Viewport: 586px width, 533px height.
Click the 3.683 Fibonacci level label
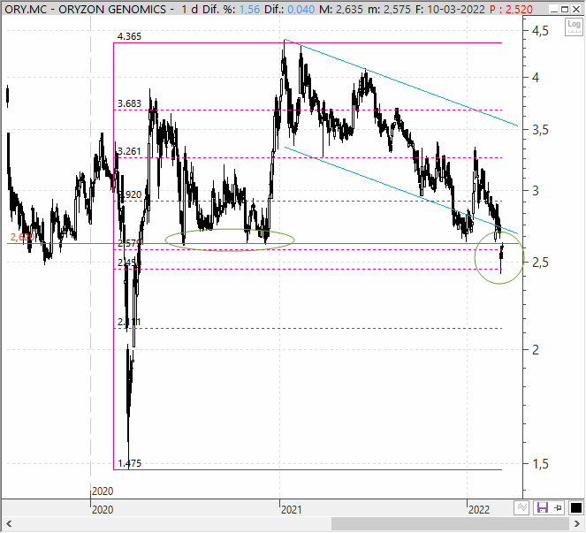(129, 103)
